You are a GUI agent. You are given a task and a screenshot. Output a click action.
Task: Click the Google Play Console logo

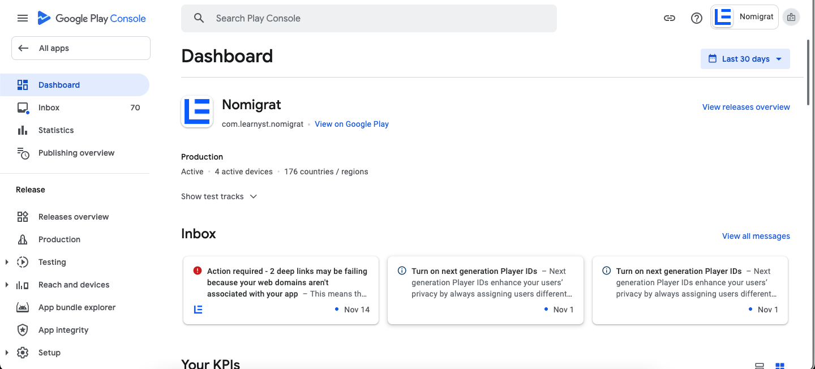pos(92,18)
